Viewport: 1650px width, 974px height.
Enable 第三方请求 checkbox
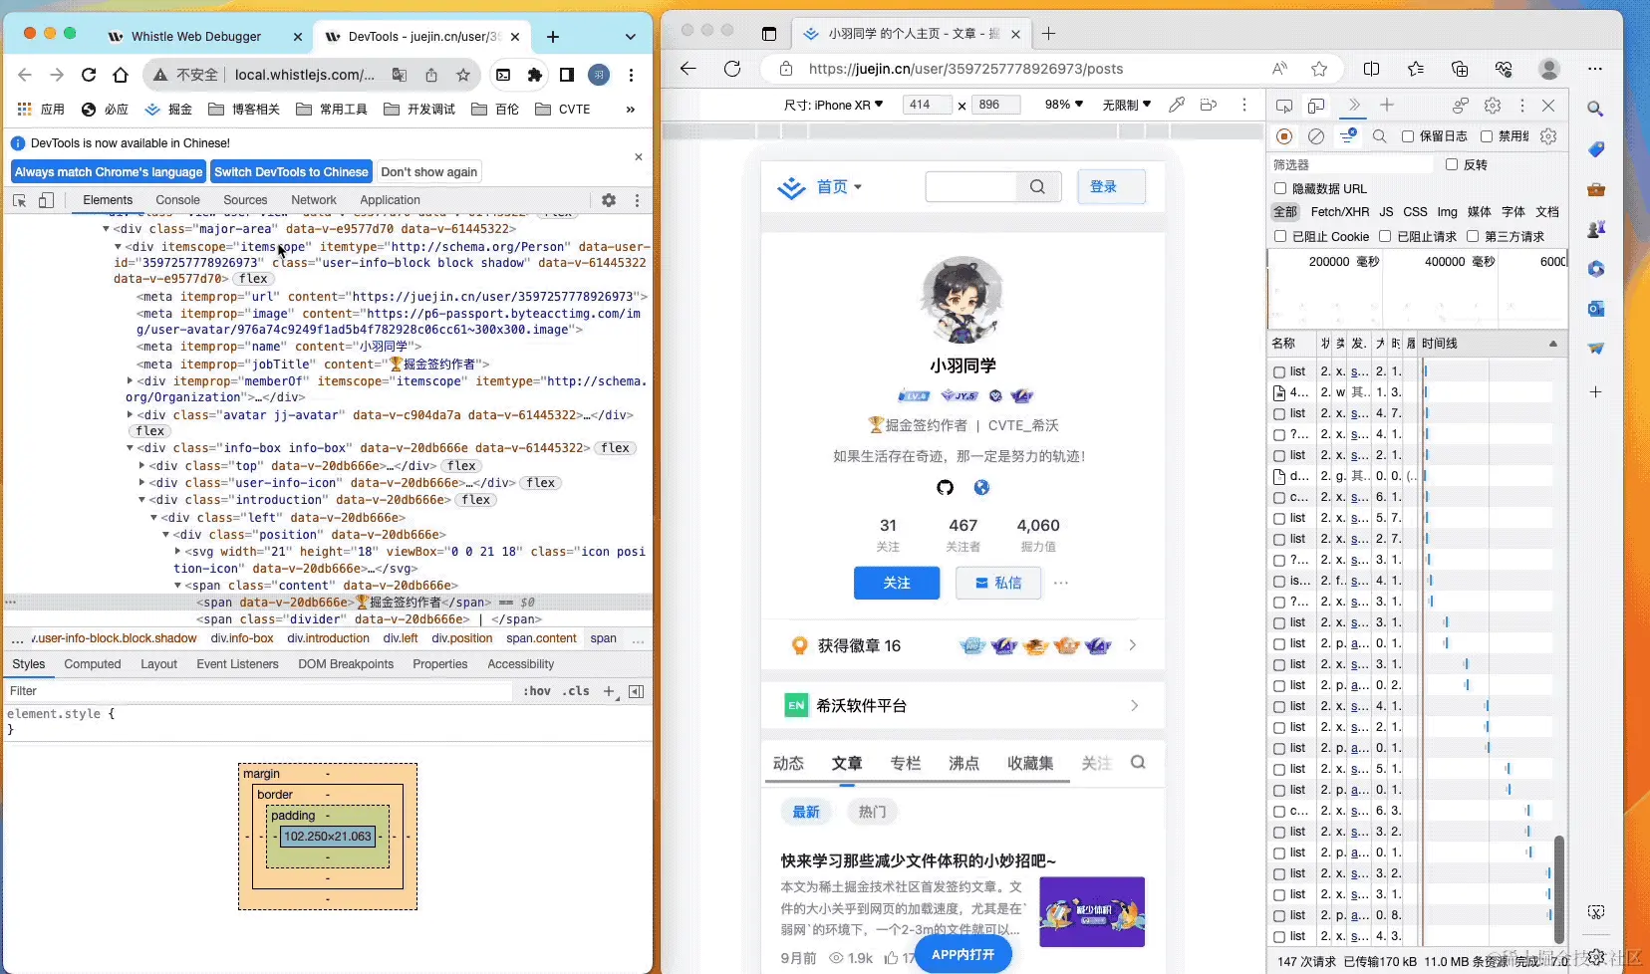tap(1473, 236)
